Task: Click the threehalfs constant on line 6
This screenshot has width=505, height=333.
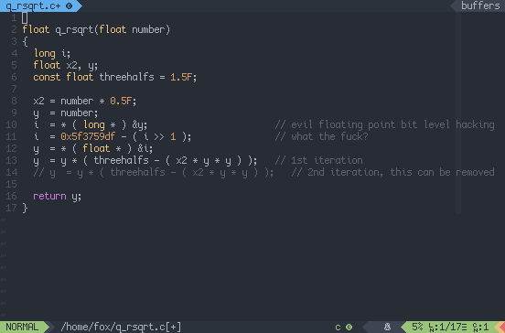Action: (126, 77)
